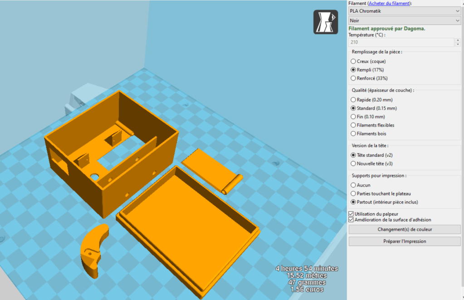464x300 pixels.
Task: Open the Noir color dropdown
Action: 404,20
